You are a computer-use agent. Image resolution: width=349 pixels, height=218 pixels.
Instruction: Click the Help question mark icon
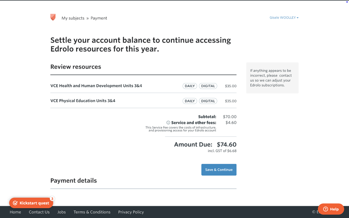coord(326,209)
